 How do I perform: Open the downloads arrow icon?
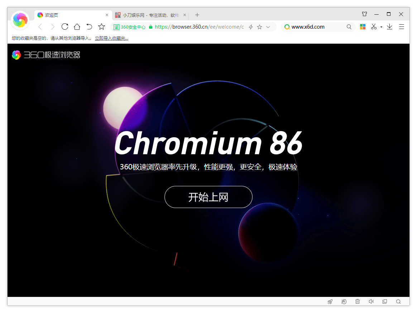tap(390, 27)
